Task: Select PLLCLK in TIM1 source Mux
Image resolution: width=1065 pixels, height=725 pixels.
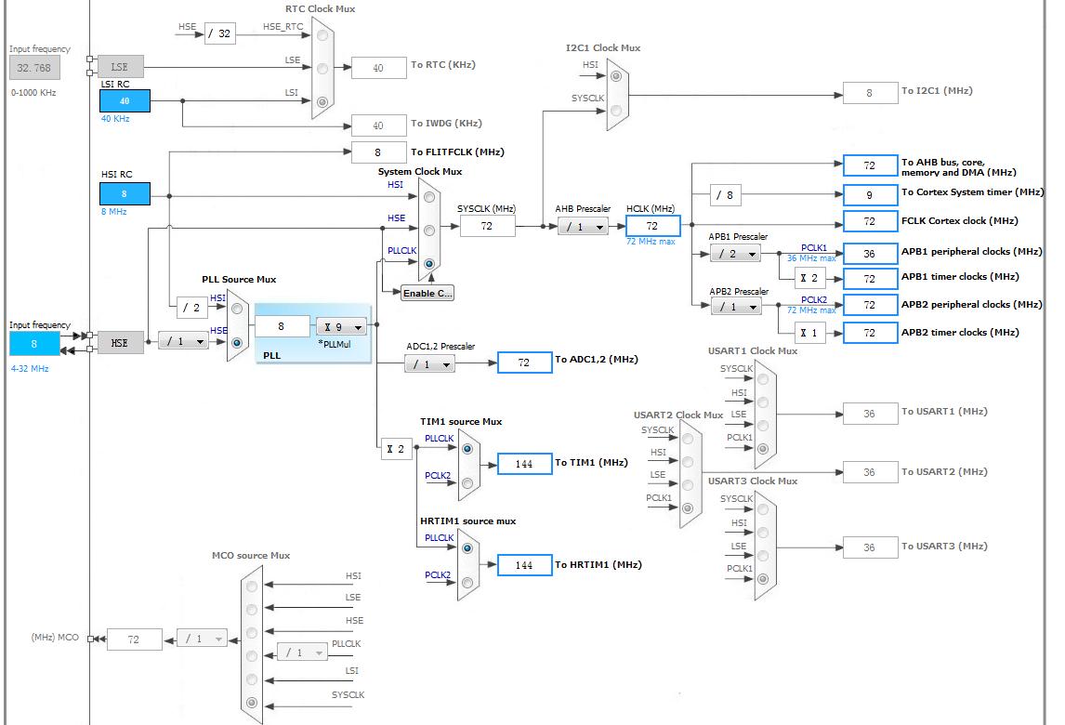Action: (467, 448)
